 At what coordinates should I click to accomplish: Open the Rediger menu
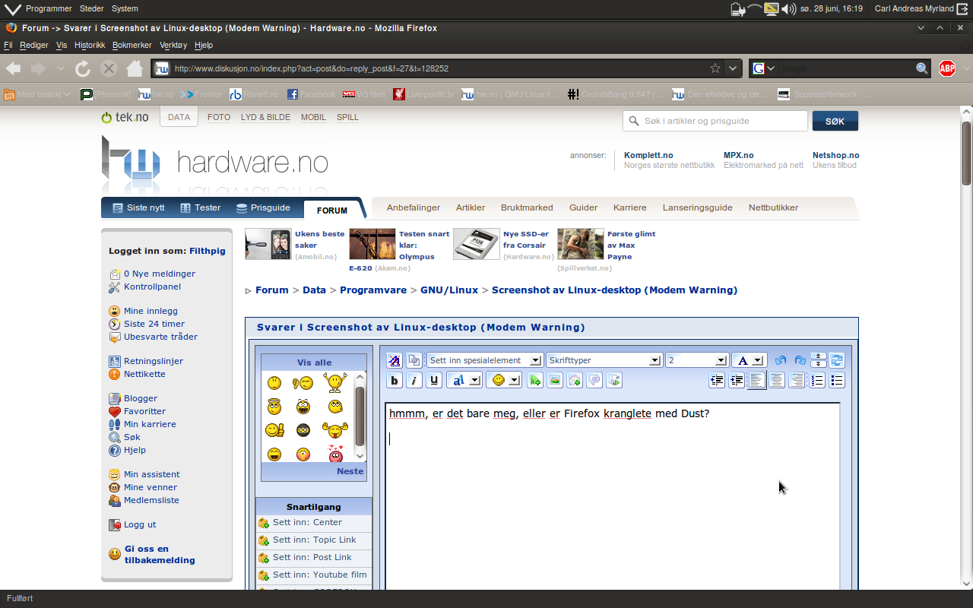(x=33, y=45)
